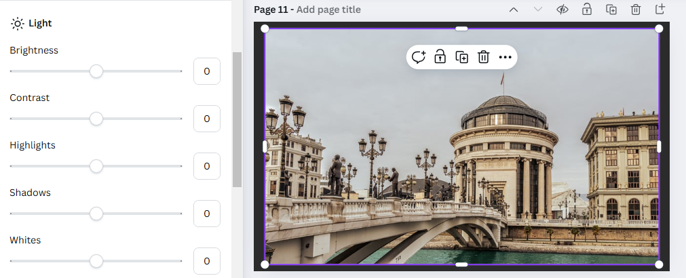This screenshot has height=278, width=686.
Task: Click the top-edge crop handle
Action: point(461,29)
